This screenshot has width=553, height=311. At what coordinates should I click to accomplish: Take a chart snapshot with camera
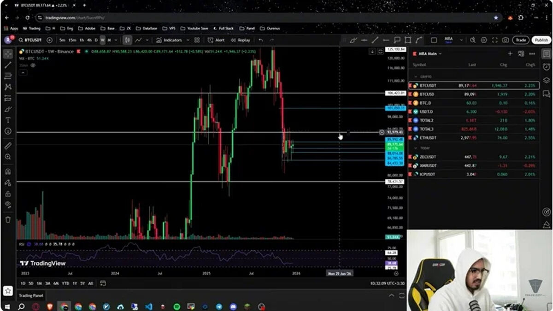(506, 40)
